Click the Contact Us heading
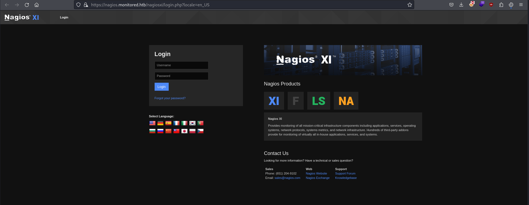Viewport: 529px width, 205px height. (x=276, y=153)
